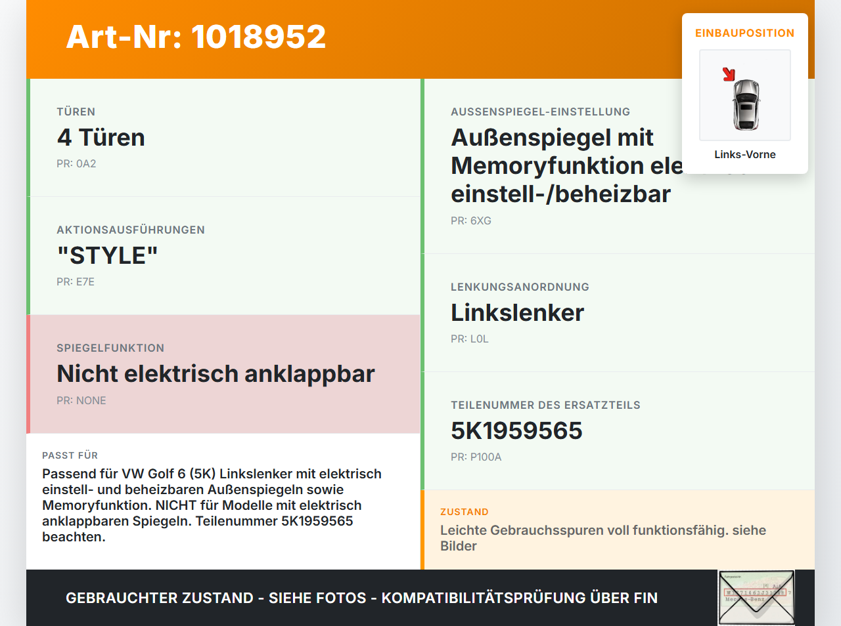Screen dimensions: 841x626
Task: Switch to the Aktionsausführungen STYLE card
Action: 223,255
